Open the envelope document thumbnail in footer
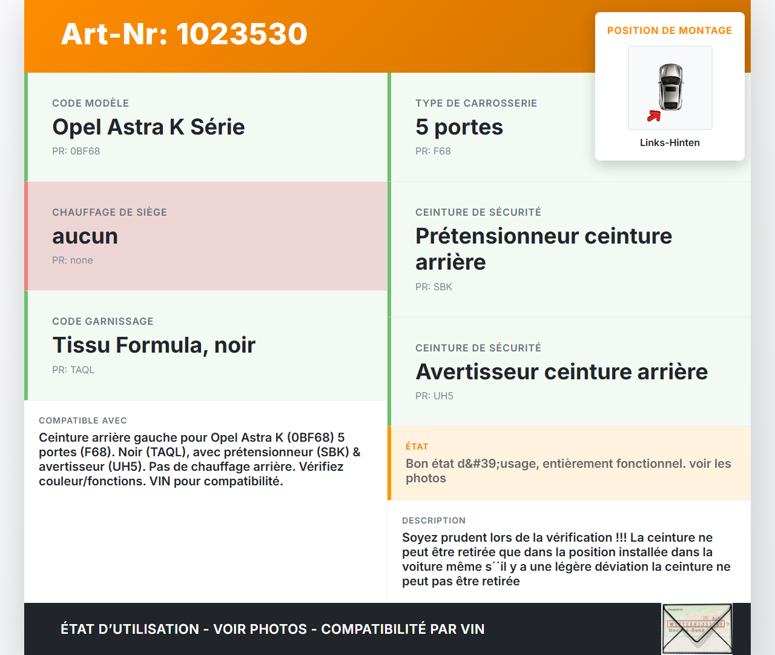The height and width of the screenshot is (655, 775). pos(697,629)
